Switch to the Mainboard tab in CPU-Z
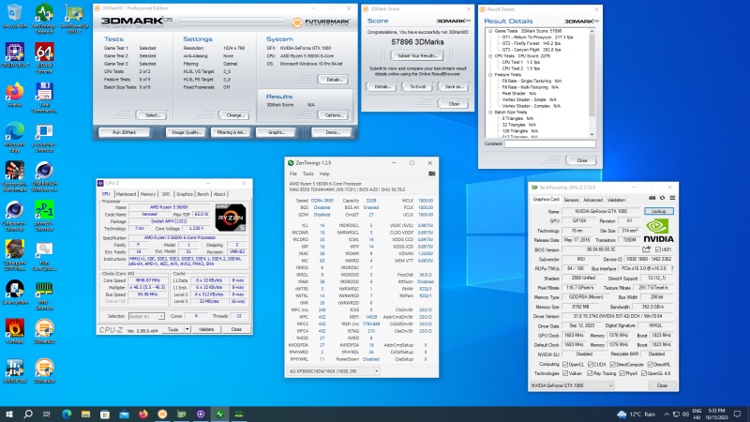Screen dimensions: 750x422 [126, 194]
